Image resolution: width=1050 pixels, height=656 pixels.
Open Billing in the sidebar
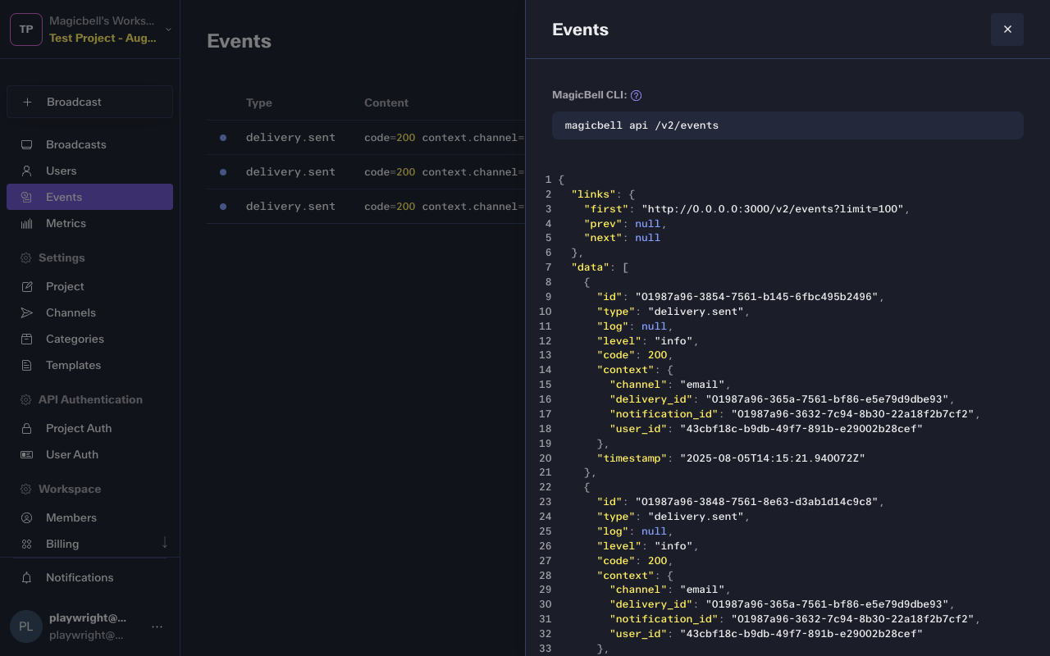(x=90, y=544)
